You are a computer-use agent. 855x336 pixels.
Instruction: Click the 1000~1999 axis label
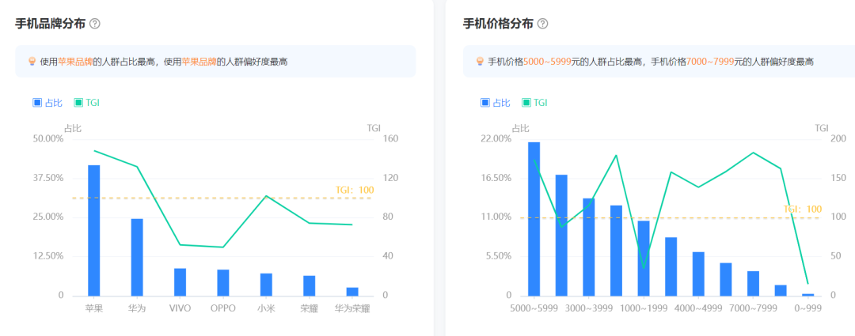point(644,308)
